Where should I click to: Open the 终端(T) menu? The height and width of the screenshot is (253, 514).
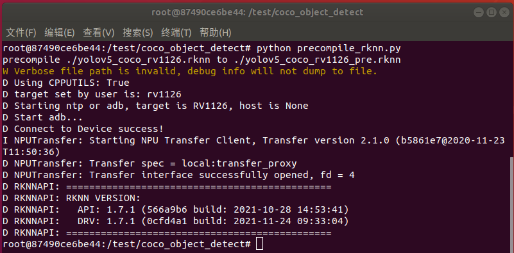[x=176, y=33]
